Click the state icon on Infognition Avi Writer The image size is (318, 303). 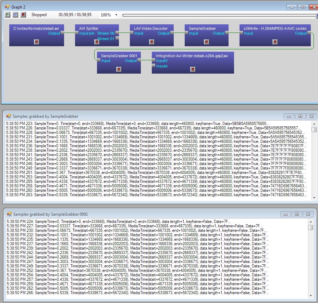pyautogui.click(x=193, y=69)
